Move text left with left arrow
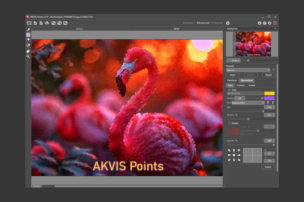 click(x=229, y=155)
